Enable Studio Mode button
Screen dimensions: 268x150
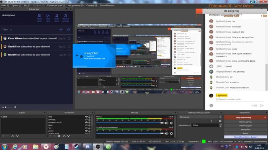[x=245, y=126]
